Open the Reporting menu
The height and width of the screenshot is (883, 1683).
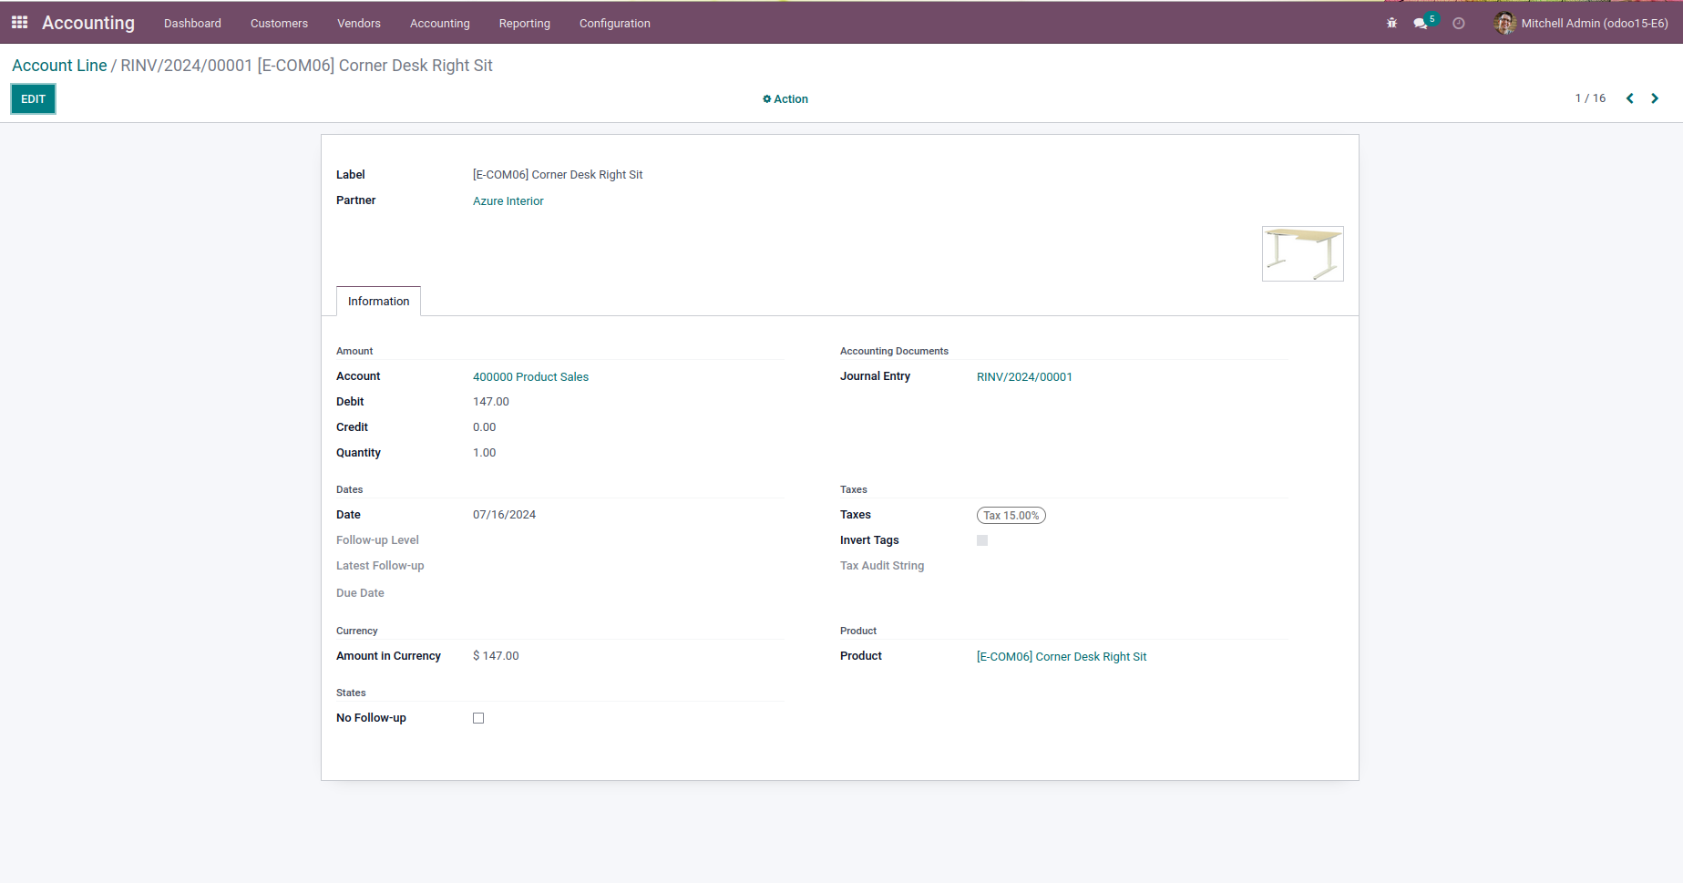pos(525,24)
